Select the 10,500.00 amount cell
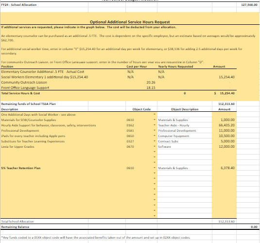The height and width of the screenshot is (243, 260). 226,136
